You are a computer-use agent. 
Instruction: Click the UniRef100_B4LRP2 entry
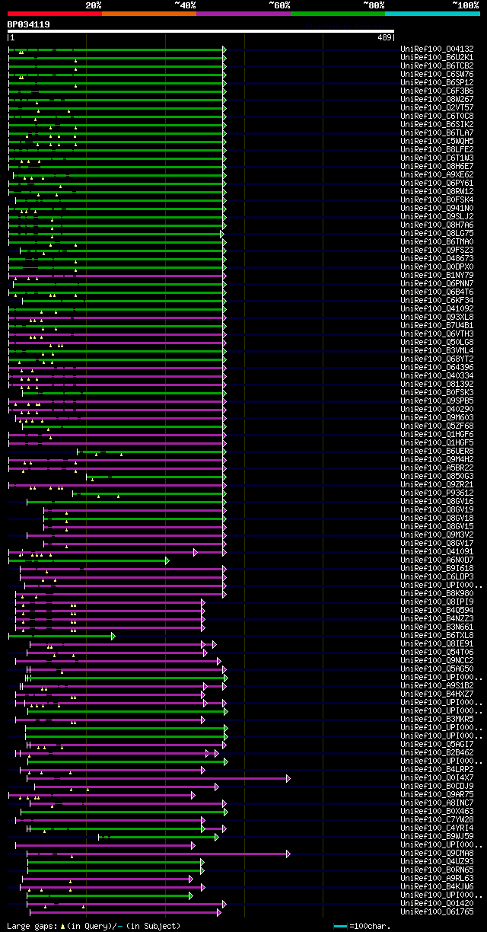click(437, 770)
